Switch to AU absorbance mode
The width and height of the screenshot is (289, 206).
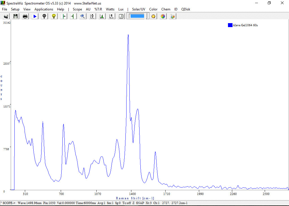[88, 9]
